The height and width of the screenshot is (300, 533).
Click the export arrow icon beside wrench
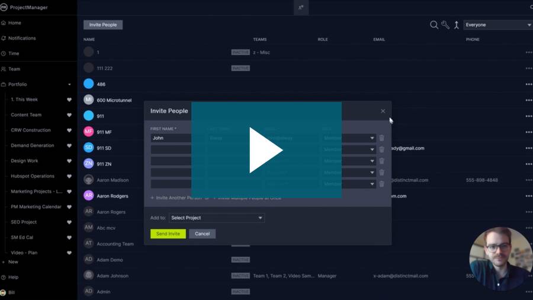point(457,25)
